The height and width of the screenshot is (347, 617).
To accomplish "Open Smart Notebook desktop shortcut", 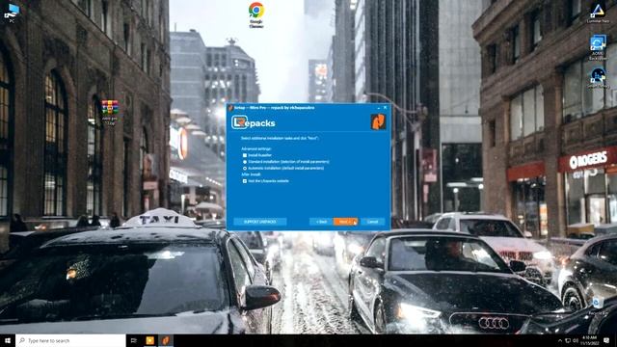I will pos(598,77).
